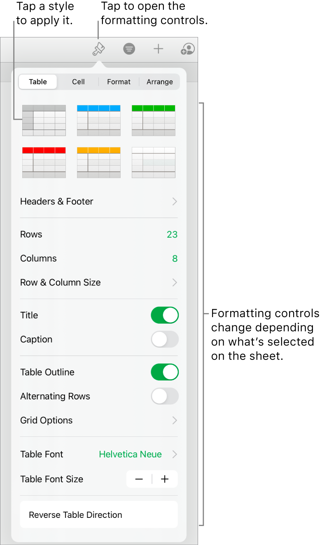Switch to the Arrange tab
The width and height of the screenshot is (322, 545).
tap(159, 82)
